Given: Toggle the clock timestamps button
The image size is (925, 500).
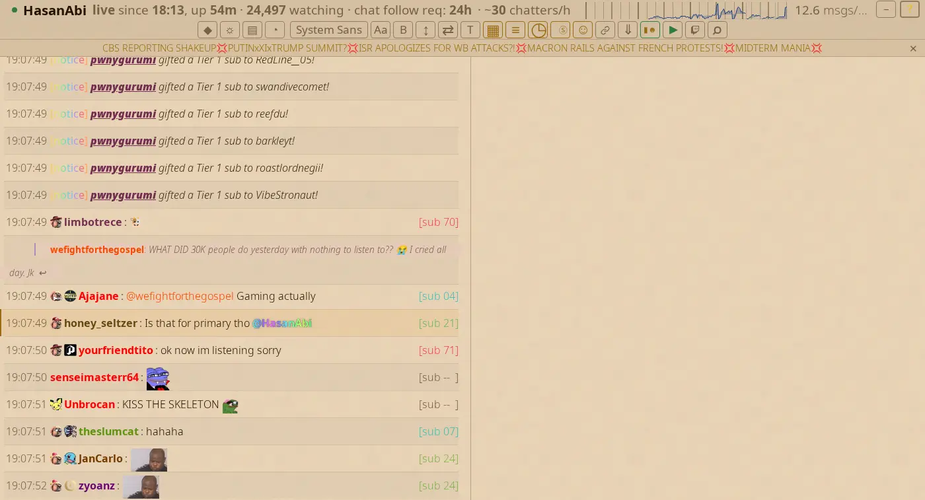Looking at the screenshot, I should [x=538, y=30].
